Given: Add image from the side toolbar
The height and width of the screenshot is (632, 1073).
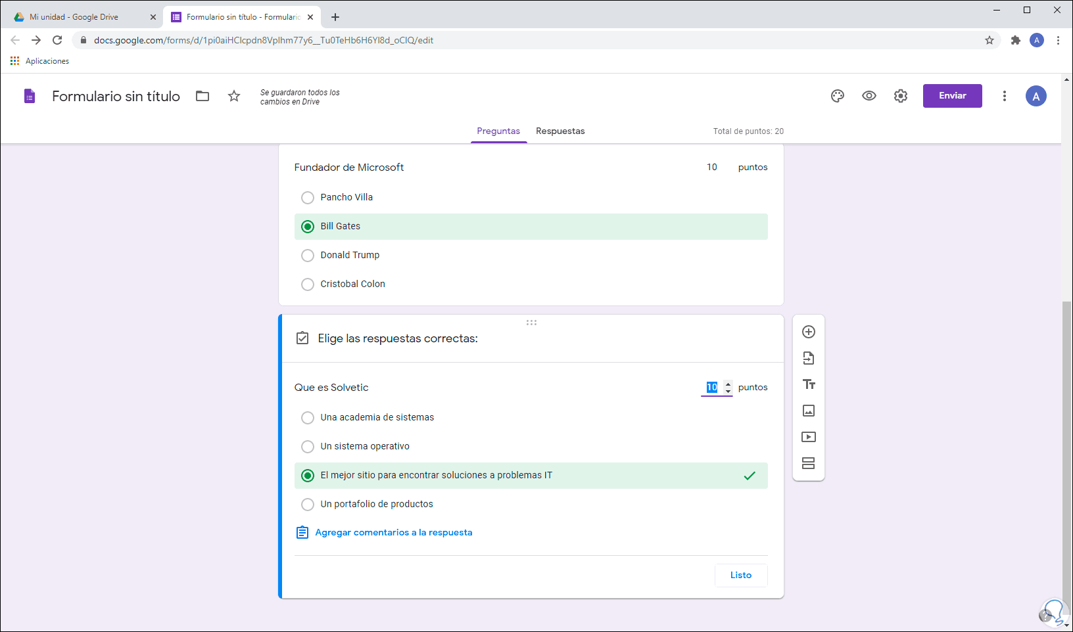Looking at the screenshot, I should coord(809,411).
